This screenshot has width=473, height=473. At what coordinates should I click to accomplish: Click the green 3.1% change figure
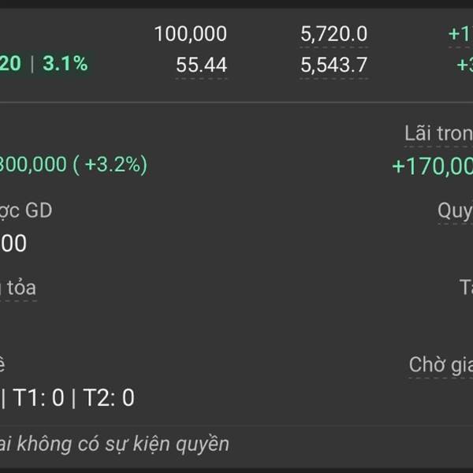65,63
